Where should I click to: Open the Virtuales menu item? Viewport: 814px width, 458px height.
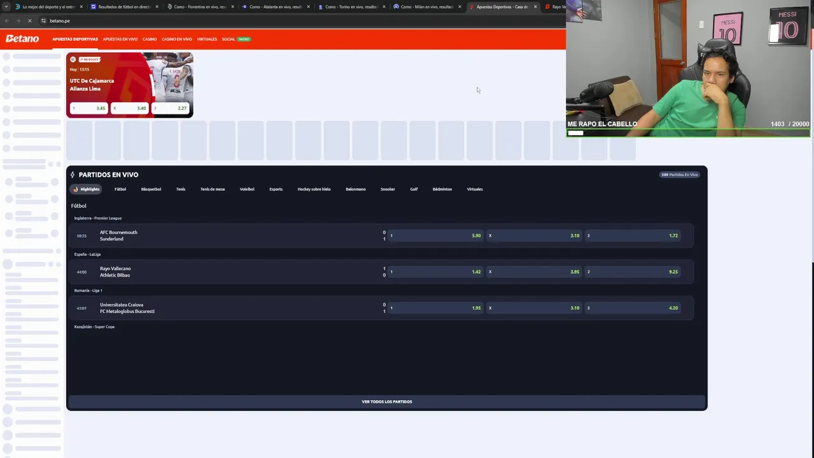(x=207, y=39)
